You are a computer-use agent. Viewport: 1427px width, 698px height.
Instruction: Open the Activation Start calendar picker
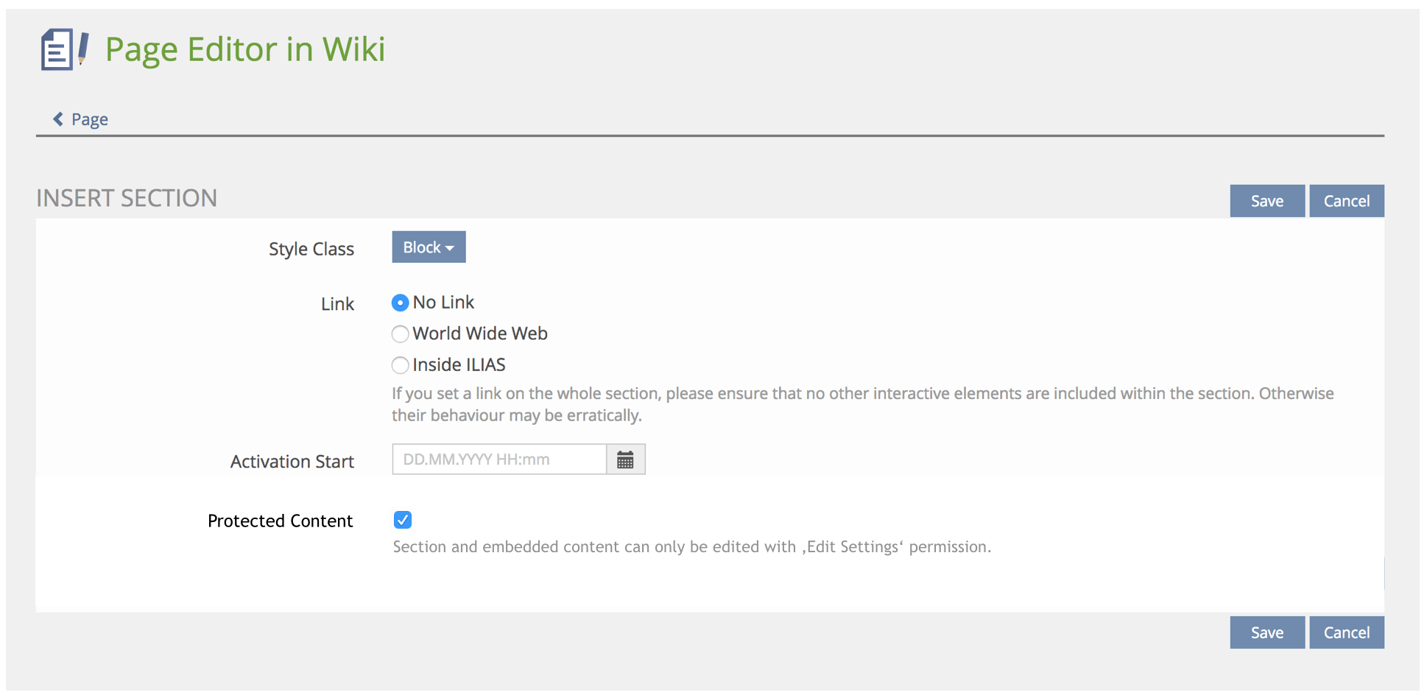point(625,459)
